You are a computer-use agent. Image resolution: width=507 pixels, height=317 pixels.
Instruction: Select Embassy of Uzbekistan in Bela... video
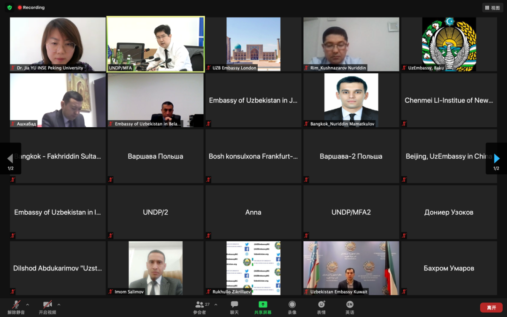click(x=155, y=101)
